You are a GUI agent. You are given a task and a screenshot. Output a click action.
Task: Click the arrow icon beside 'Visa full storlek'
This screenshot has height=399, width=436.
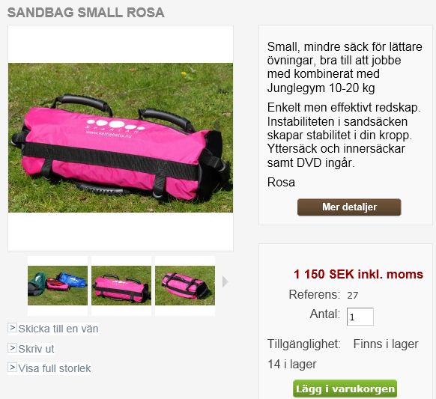[x=12, y=368]
